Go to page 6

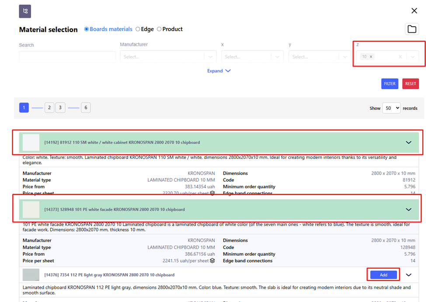[x=86, y=108]
